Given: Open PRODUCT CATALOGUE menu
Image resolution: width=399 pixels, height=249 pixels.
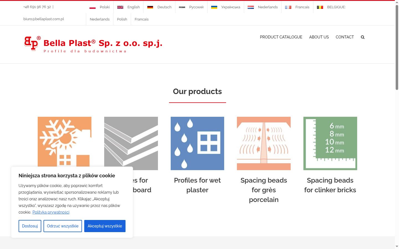Looking at the screenshot, I should (x=281, y=37).
